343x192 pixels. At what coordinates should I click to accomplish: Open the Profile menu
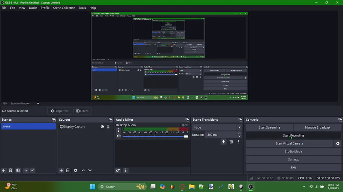(x=45, y=8)
